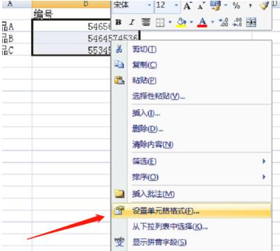Expand the font color dropdown arrow

tap(212, 22)
